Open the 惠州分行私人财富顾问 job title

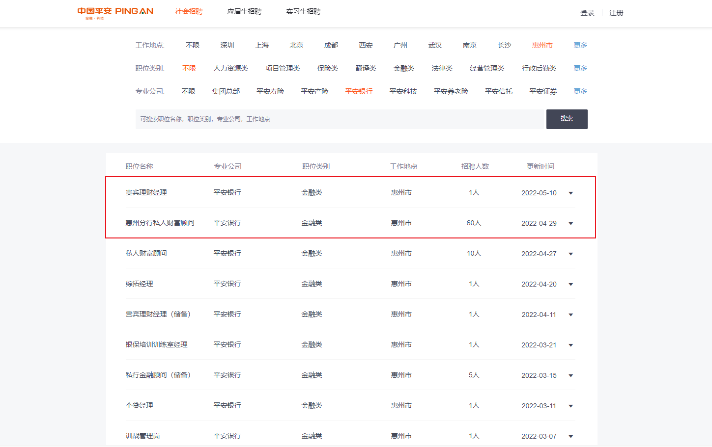pos(160,223)
